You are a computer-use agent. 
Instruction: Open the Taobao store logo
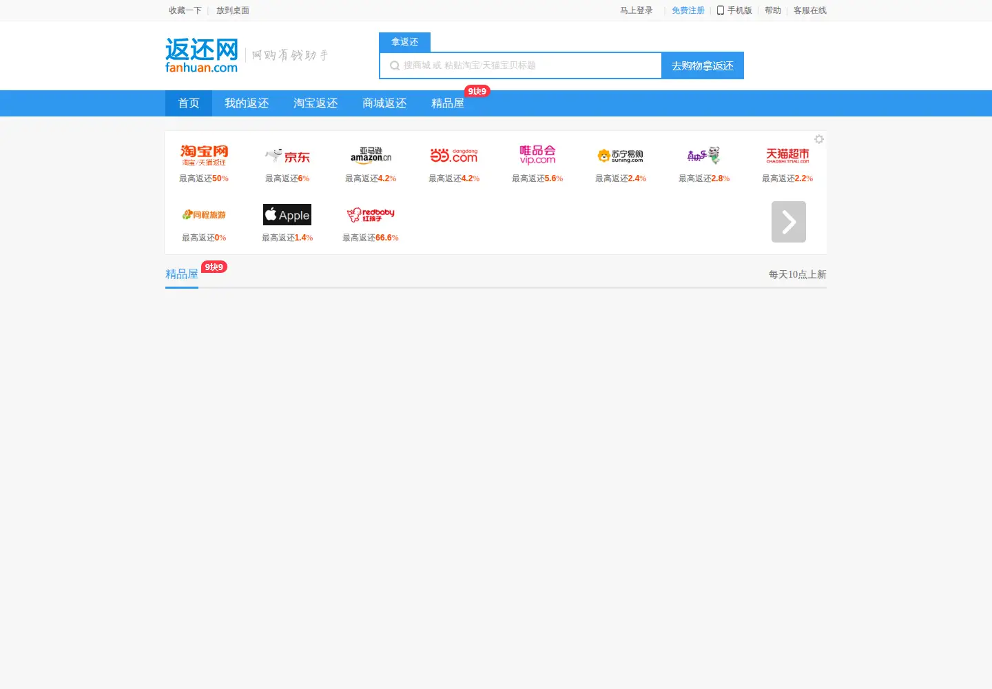[x=204, y=155]
